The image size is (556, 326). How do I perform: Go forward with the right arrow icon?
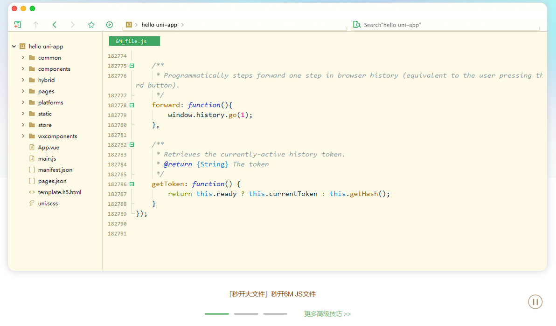tap(73, 25)
